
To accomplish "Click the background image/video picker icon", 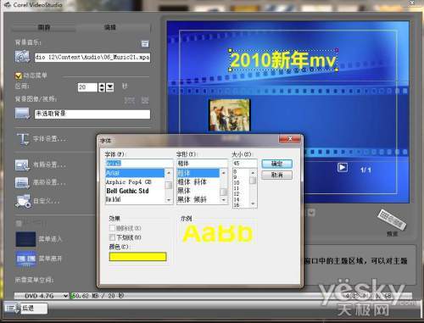I will [x=22, y=114].
